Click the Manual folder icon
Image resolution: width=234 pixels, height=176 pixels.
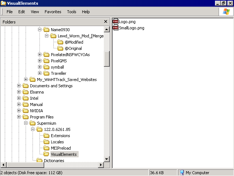click(26, 104)
